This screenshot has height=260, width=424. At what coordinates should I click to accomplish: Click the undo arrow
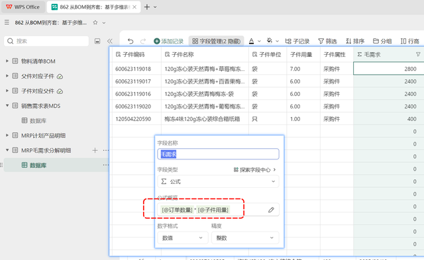click(131, 41)
